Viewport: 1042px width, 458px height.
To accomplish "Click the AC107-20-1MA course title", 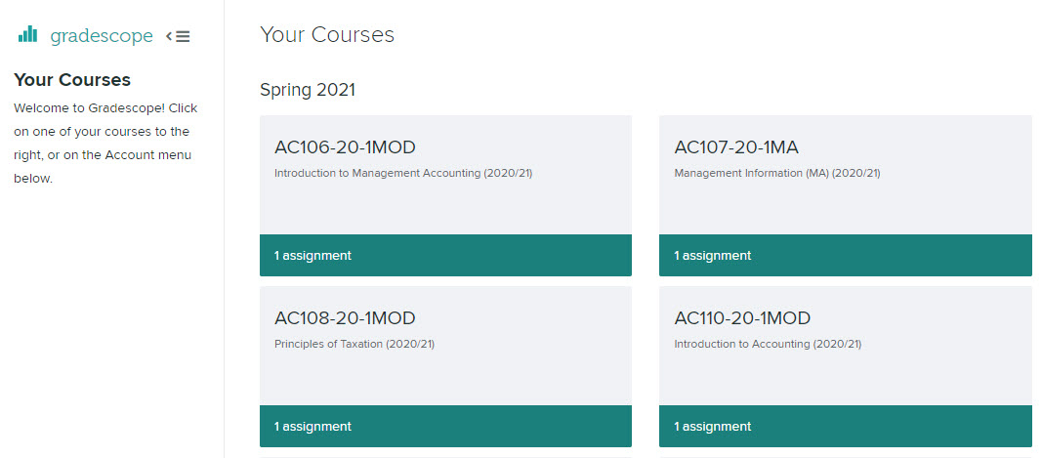I will tap(736, 147).
